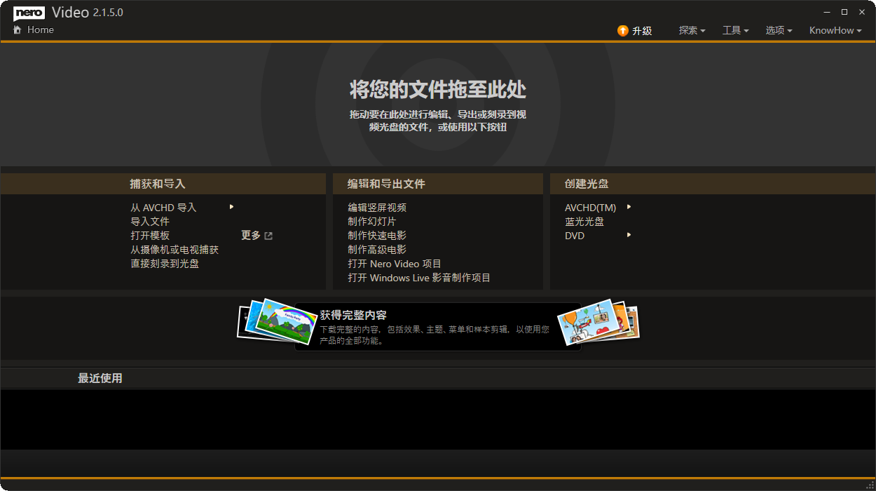Minimize the Nero Video window
The width and height of the screenshot is (876, 491).
tap(826, 12)
